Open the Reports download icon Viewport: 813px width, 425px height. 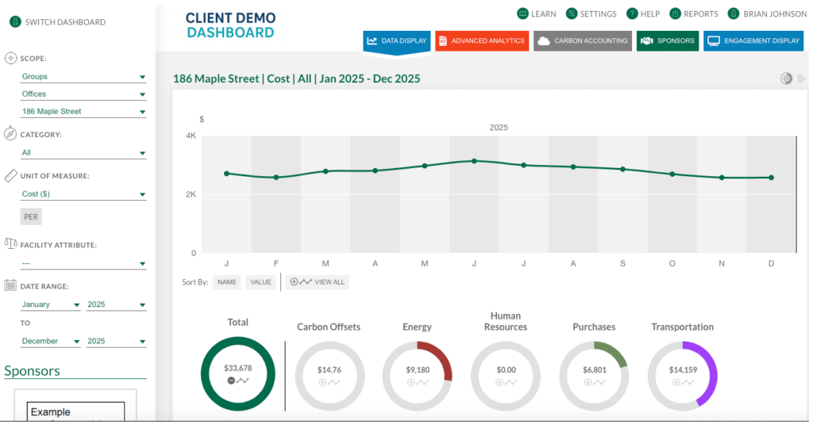pyautogui.click(x=676, y=13)
